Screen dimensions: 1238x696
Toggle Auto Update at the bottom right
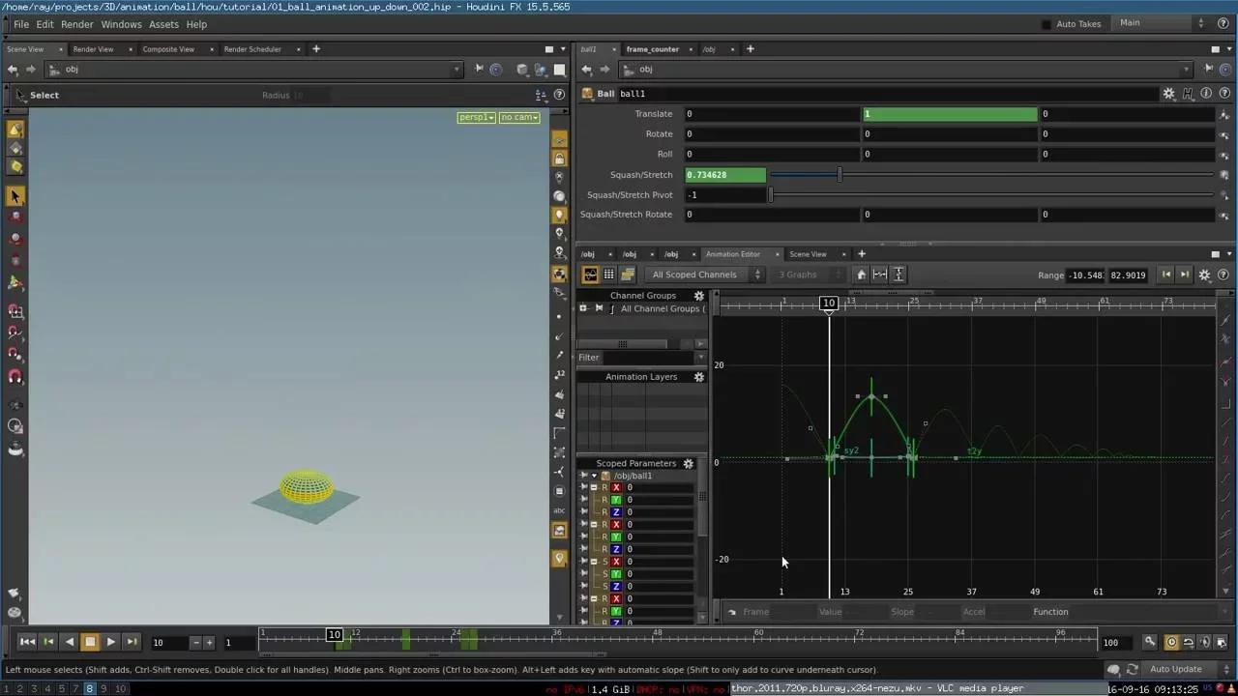[1176, 669]
